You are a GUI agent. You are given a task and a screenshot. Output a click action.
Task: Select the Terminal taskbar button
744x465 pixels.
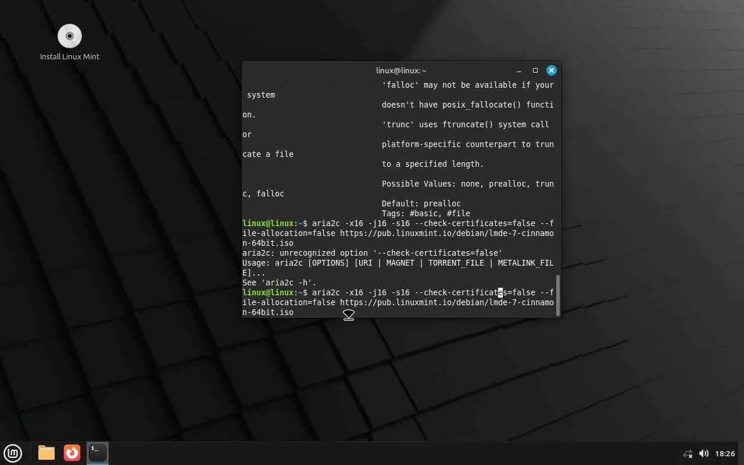point(98,453)
